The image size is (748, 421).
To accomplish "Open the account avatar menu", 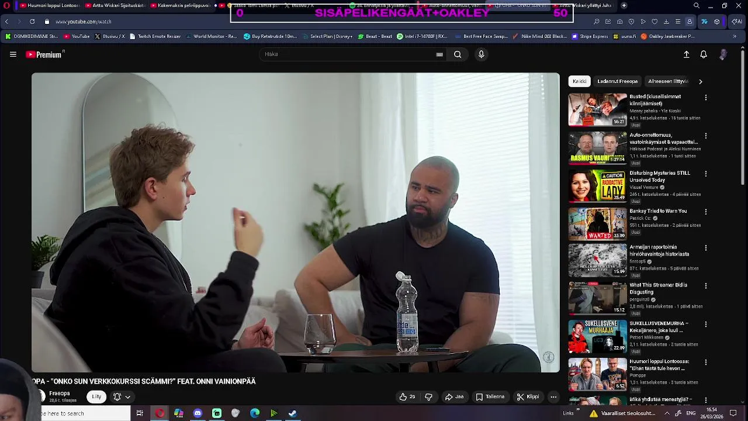I will (723, 54).
